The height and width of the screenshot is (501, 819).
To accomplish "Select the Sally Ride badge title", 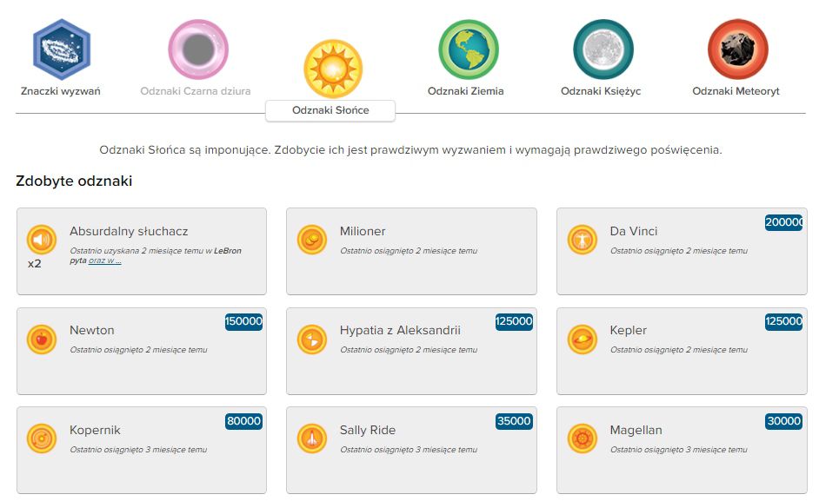I will (x=368, y=430).
